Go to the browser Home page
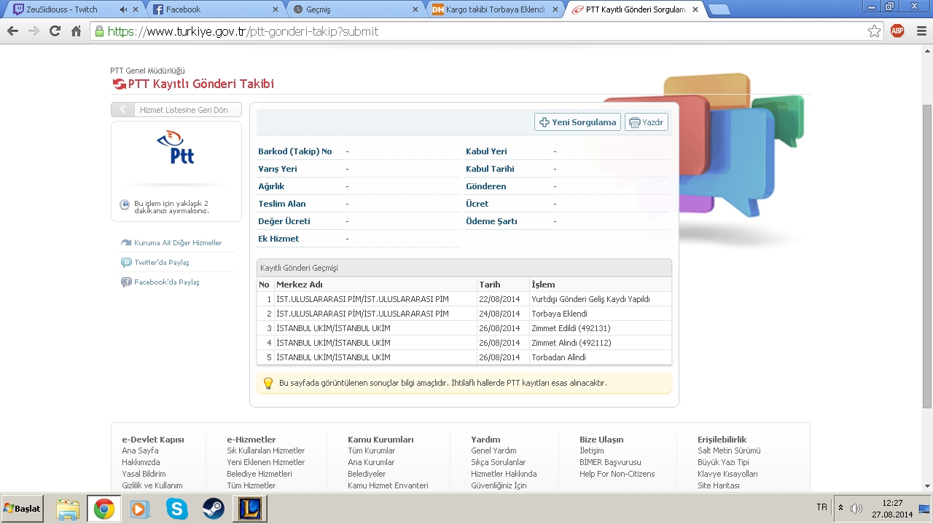 coord(76,31)
